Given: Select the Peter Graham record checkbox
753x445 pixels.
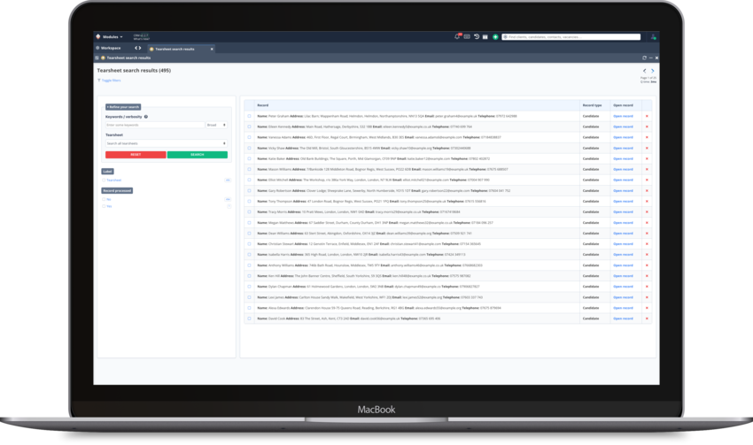Looking at the screenshot, I should [x=249, y=116].
